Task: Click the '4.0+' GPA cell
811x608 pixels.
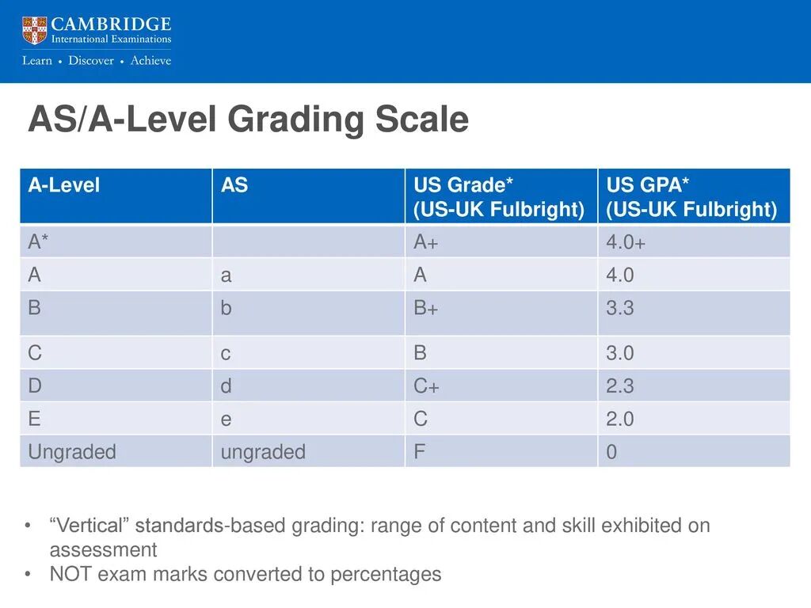Action: coord(626,242)
